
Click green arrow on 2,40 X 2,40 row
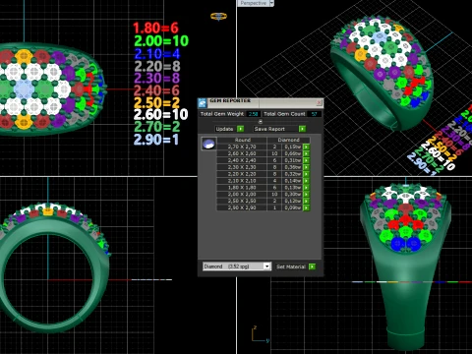tap(306, 160)
